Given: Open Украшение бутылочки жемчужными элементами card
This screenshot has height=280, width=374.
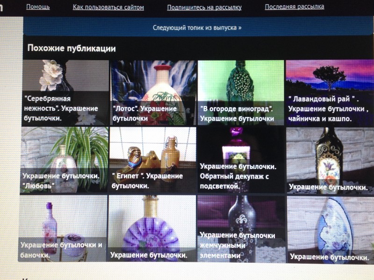Looking at the screenshot, I should pyautogui.click(x=241, y=229).
